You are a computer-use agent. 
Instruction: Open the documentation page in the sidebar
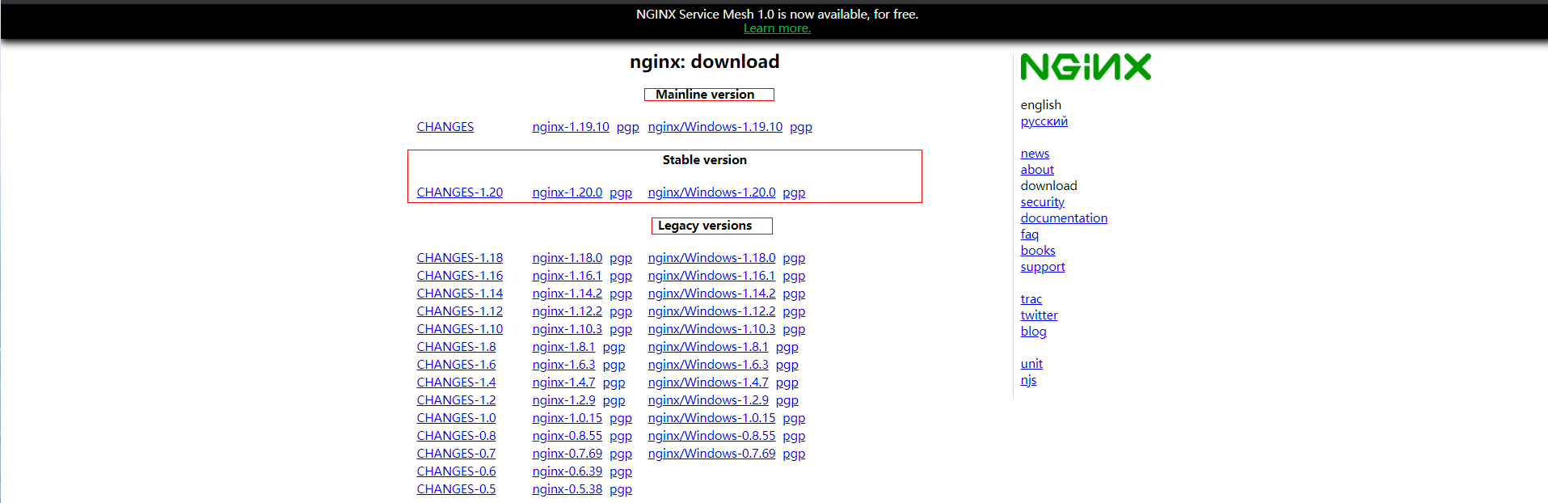click(1064, 218)
